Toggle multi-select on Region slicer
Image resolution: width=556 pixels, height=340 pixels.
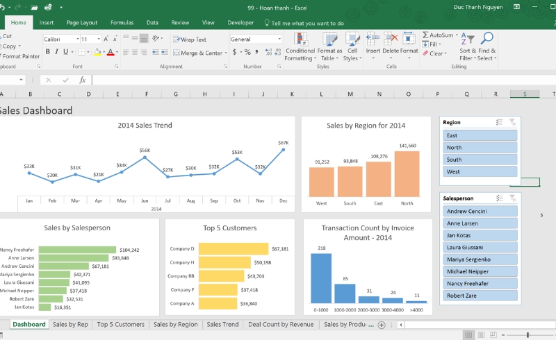click(x=499, y=122)
